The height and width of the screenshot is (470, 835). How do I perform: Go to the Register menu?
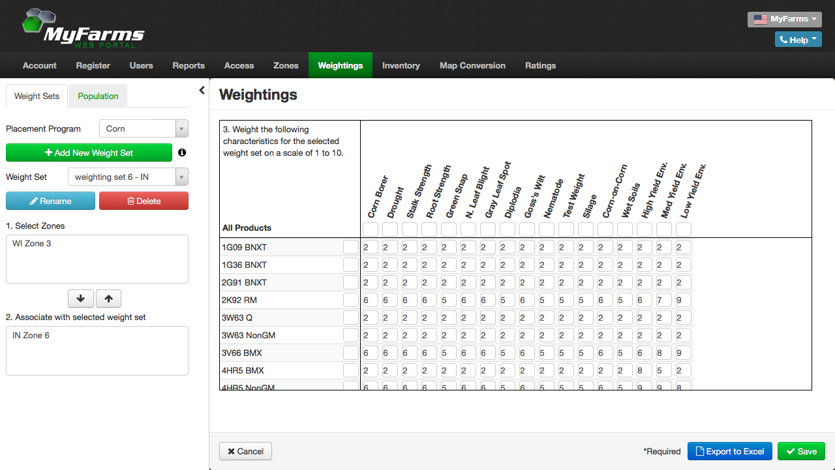(x=93, y=65)
